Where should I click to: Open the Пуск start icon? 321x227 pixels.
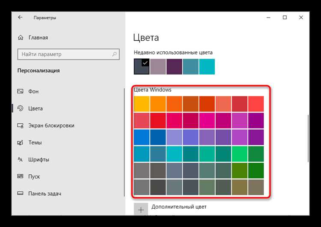click(x=20, y=176)
